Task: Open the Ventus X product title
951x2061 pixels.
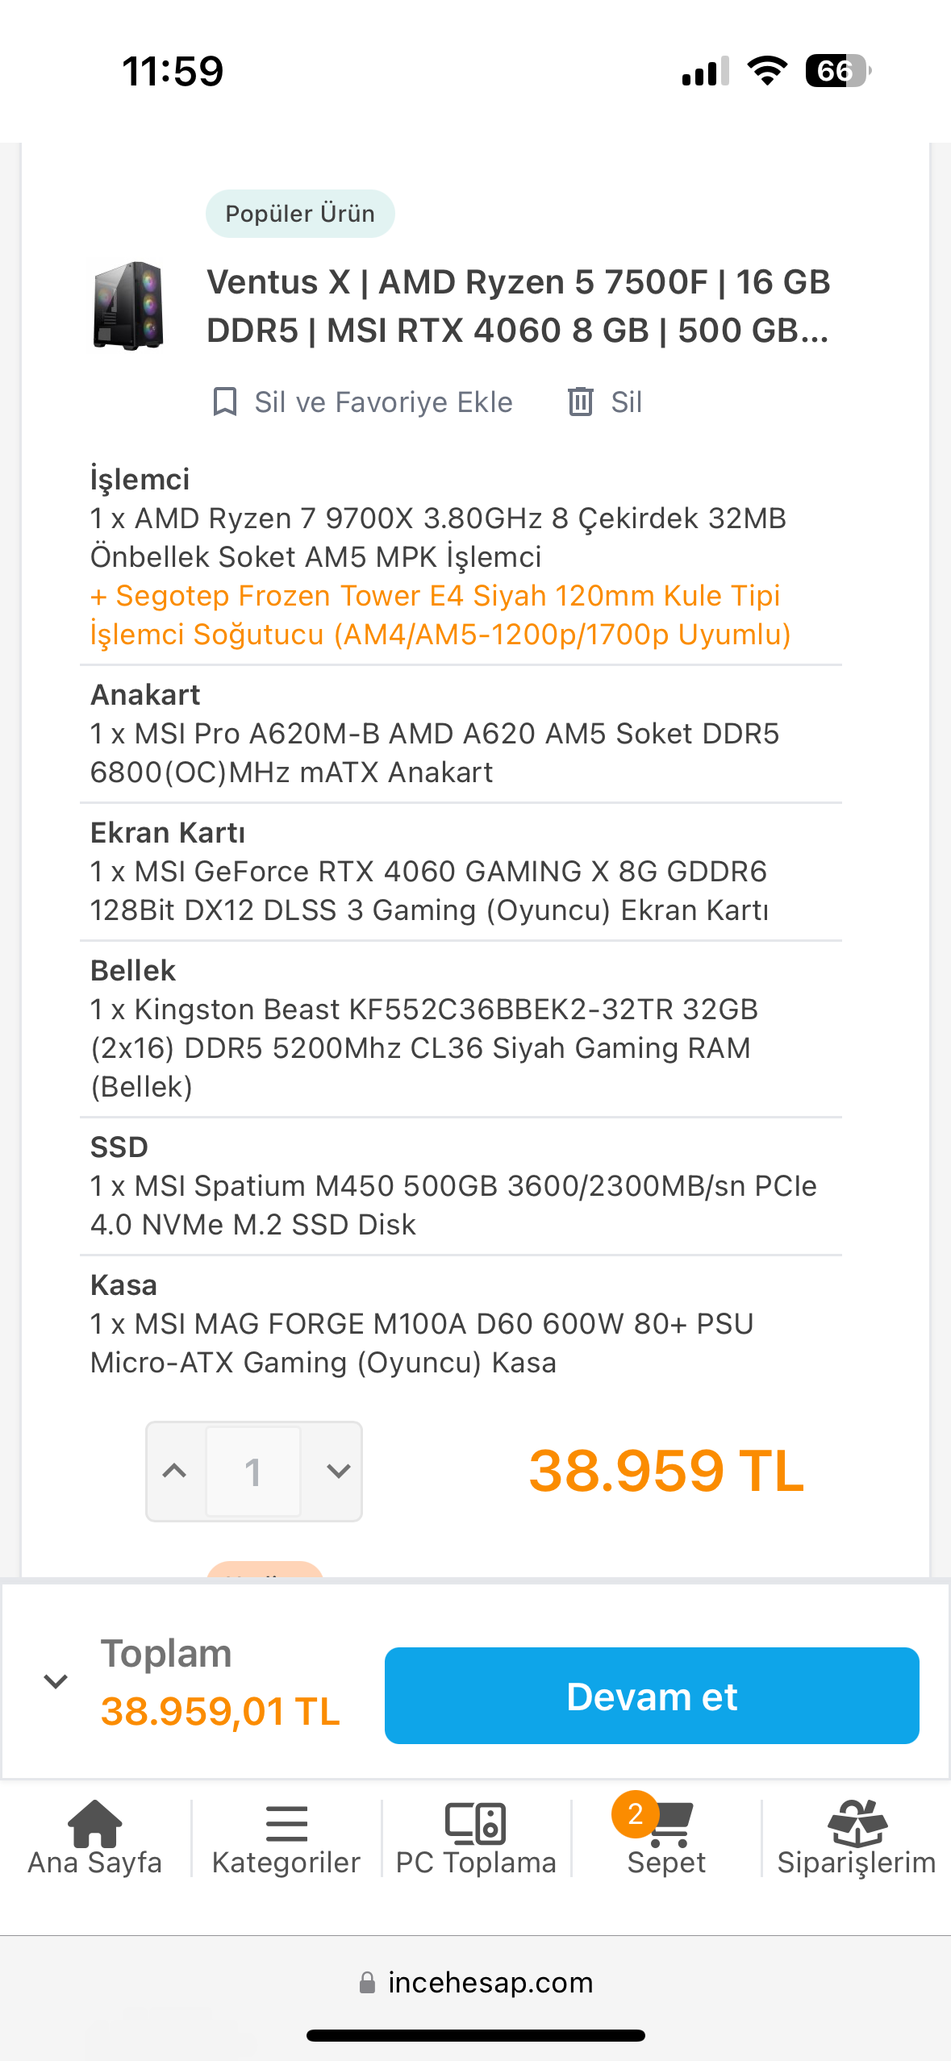Action: (x=518, y=306)
